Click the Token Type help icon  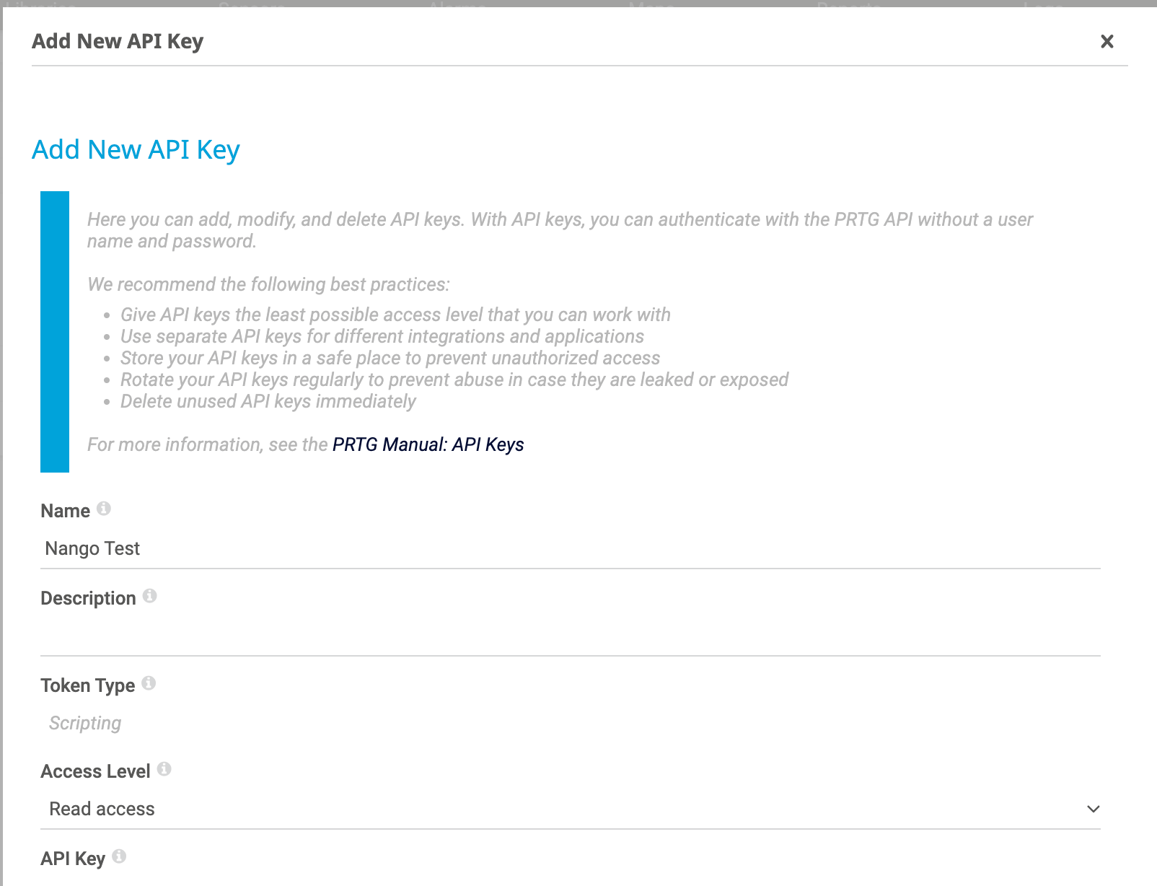click(149, 683)
